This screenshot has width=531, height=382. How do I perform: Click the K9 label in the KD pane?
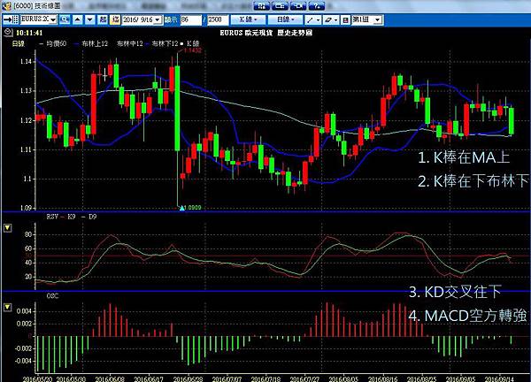click(x=72, y=217)
